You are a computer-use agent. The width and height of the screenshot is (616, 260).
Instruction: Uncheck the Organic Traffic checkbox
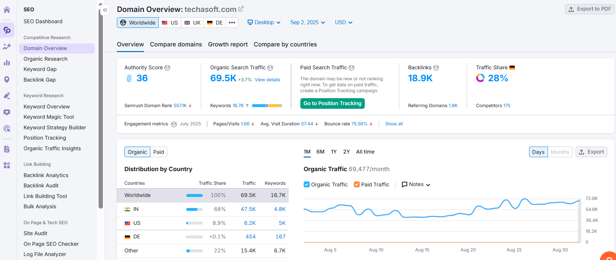[307, 184]
